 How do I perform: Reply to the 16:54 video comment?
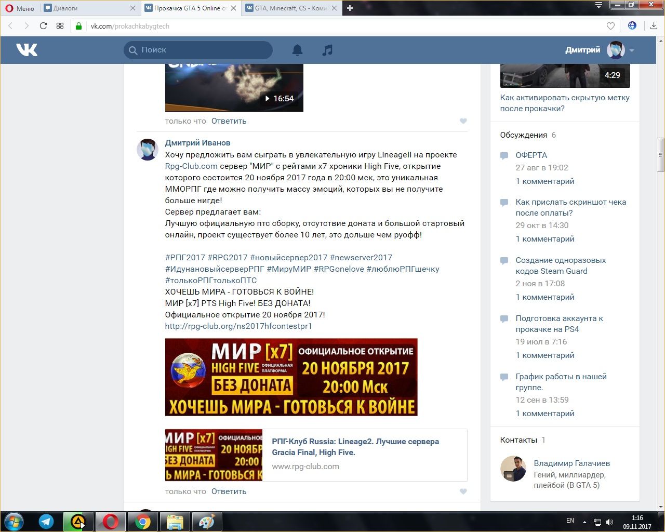[229, 121]
